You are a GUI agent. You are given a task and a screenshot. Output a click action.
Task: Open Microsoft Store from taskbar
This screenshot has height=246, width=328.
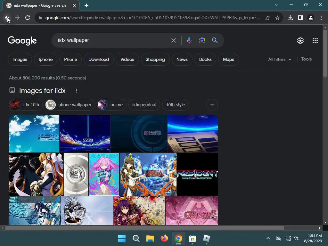[192, 238]
